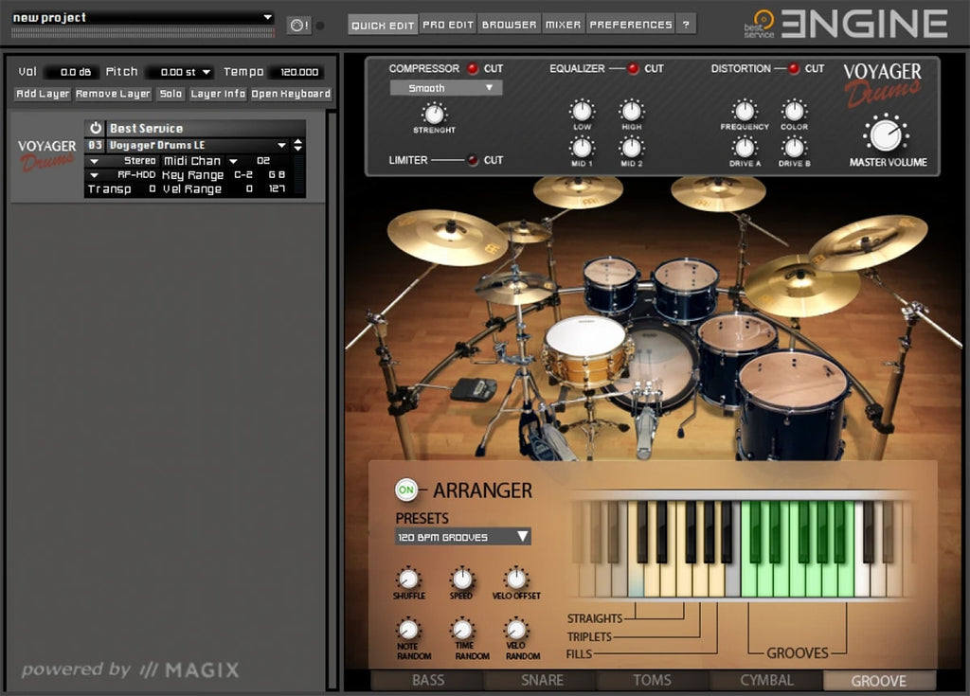This screenshot has height=696, width=970.
Task: Click the Shuffle knob in Arranger
Action: point(408,579)
